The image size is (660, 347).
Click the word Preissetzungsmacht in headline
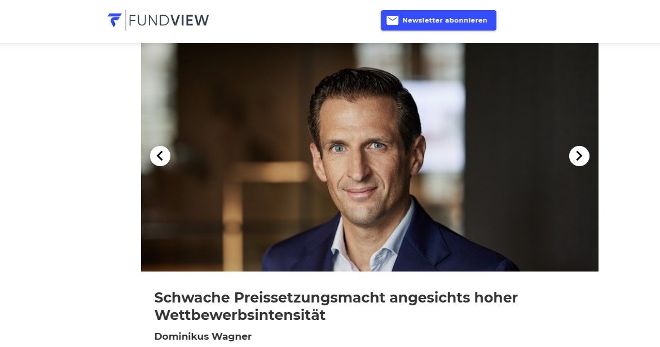(x=309, y=297)
